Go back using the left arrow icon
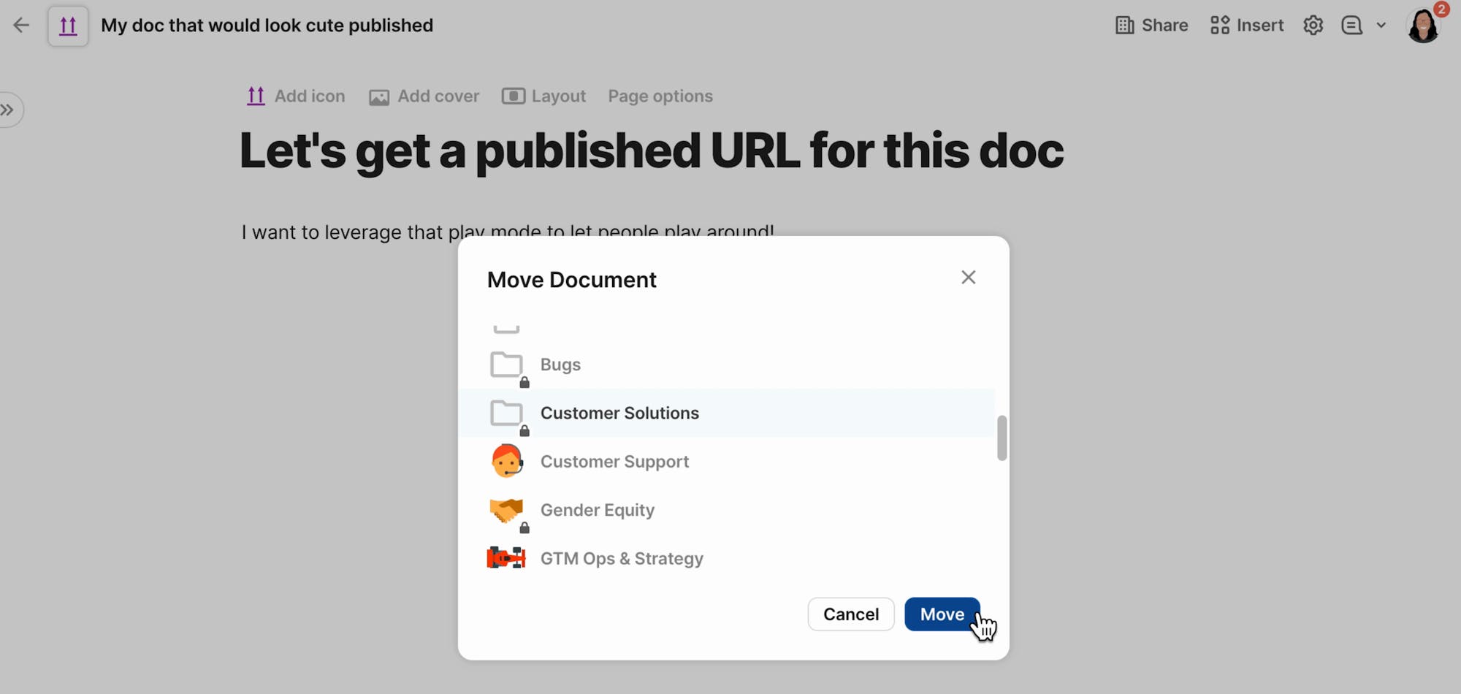Viewport: 1461px width, 694px height. 21,26
